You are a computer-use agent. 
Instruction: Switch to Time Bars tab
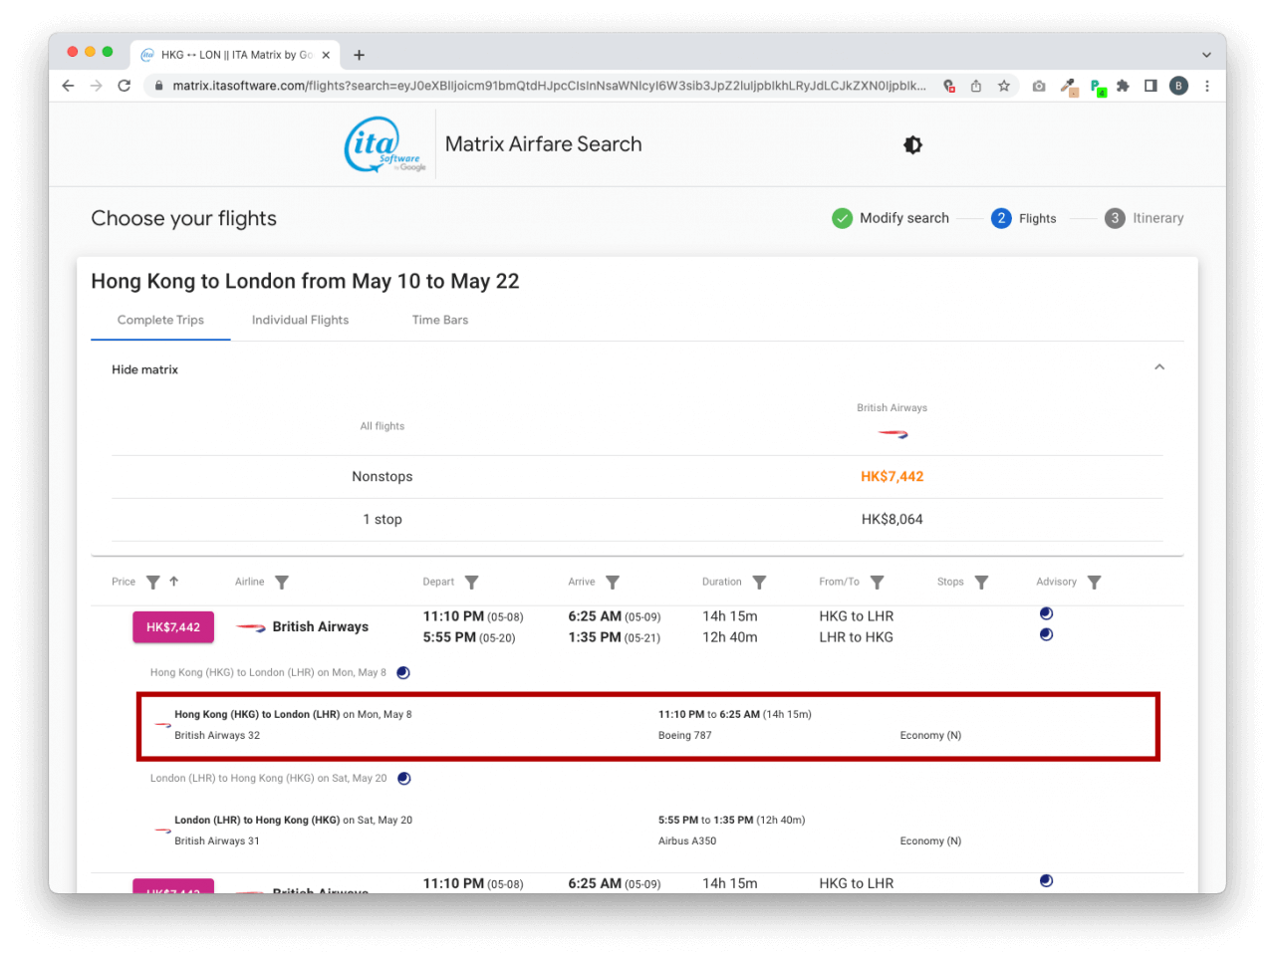440,320
